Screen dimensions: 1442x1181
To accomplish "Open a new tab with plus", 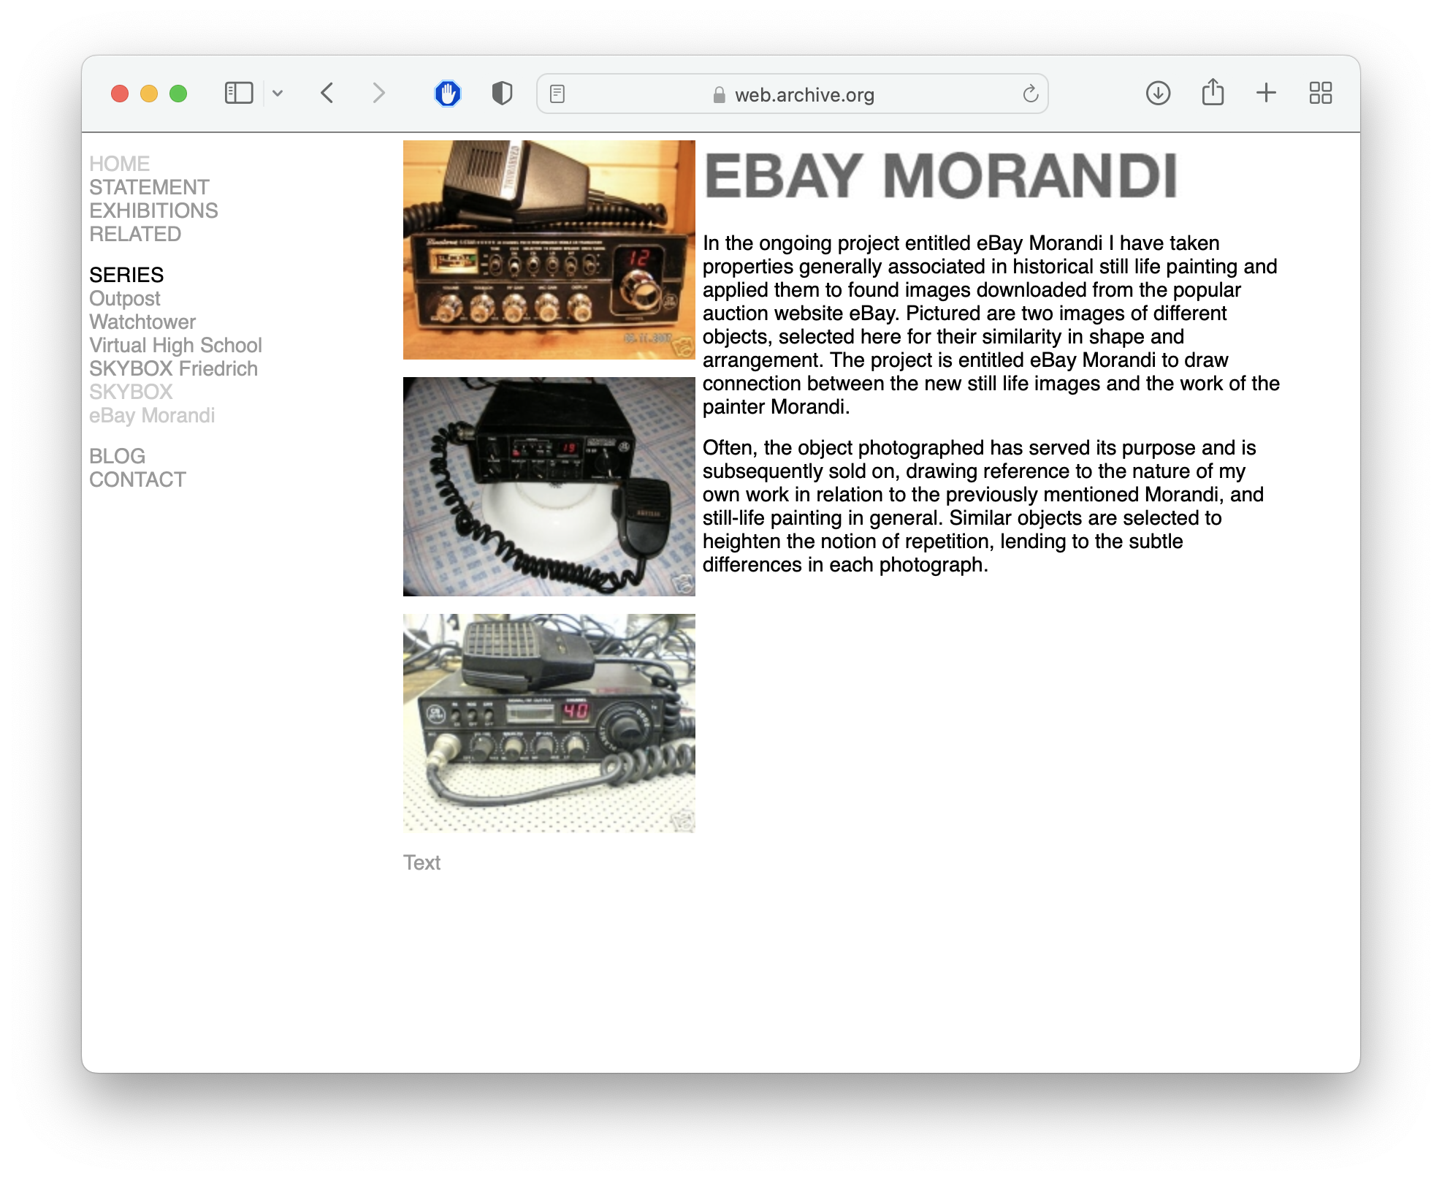I will click(x=1266, y=93).
